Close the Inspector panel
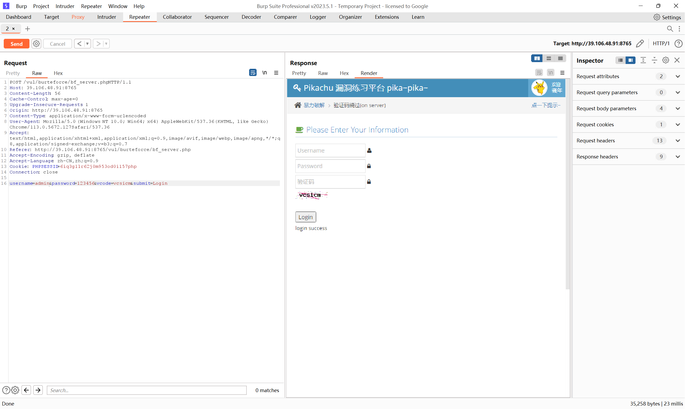Viewport: 685px width, 409px height. pos(677,60)
